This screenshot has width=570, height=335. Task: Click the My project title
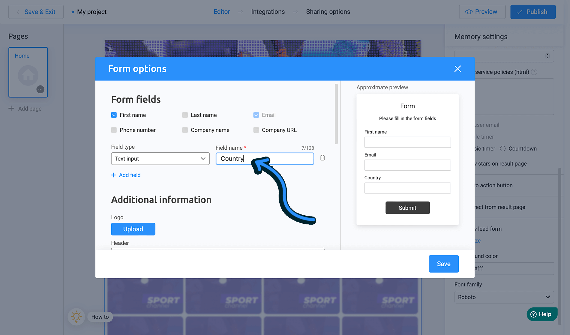[92, 12]
